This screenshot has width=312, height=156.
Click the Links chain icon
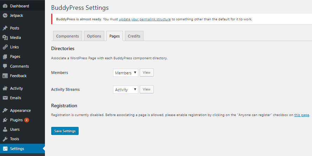click(x=5, y=47)
